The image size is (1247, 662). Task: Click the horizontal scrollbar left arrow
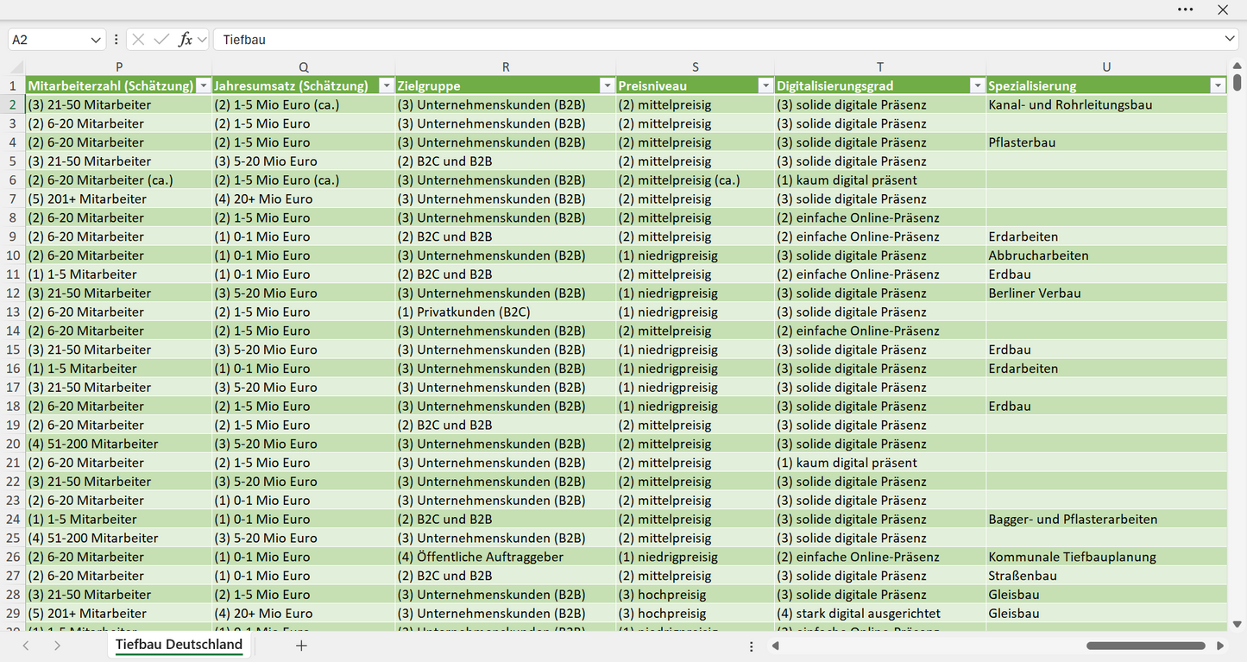tap(776, 646)
